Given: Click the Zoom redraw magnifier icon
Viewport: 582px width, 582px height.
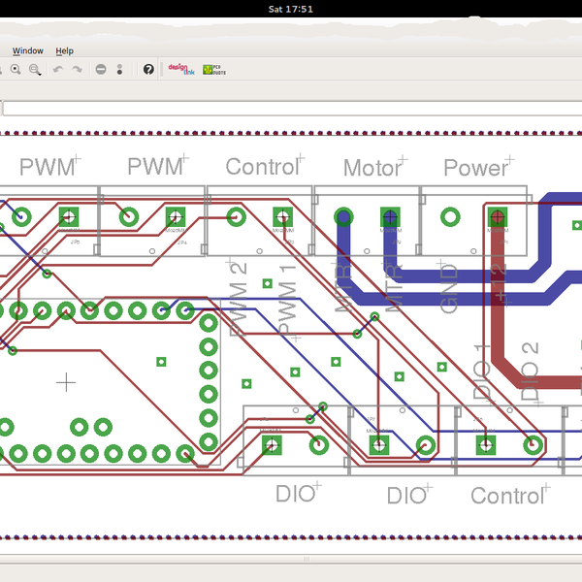Looking at the screenshot, I should 16,70.
